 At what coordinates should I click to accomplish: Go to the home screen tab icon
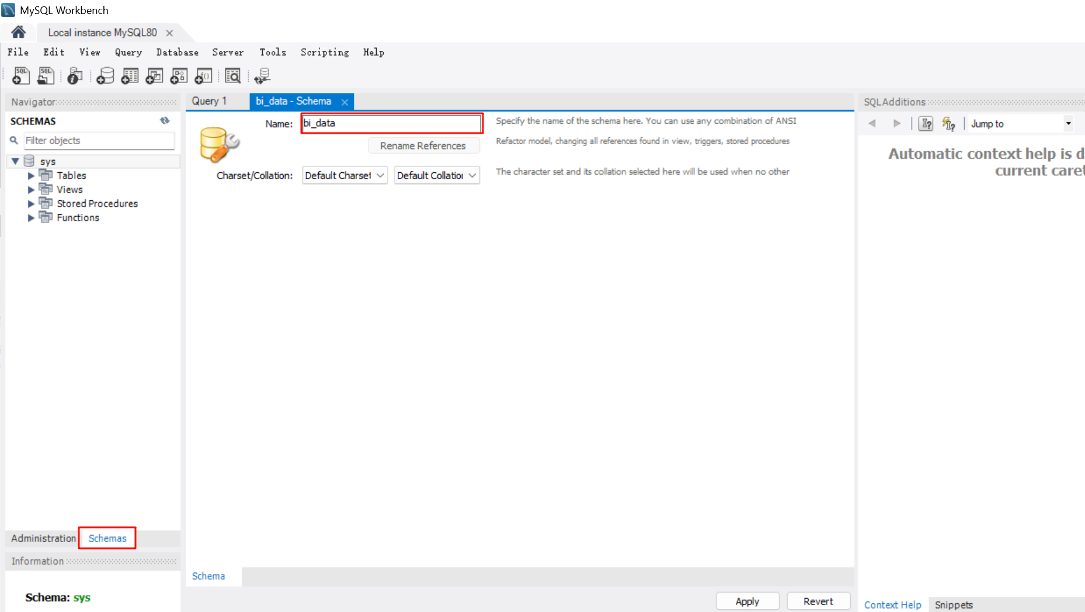[18, 32]
